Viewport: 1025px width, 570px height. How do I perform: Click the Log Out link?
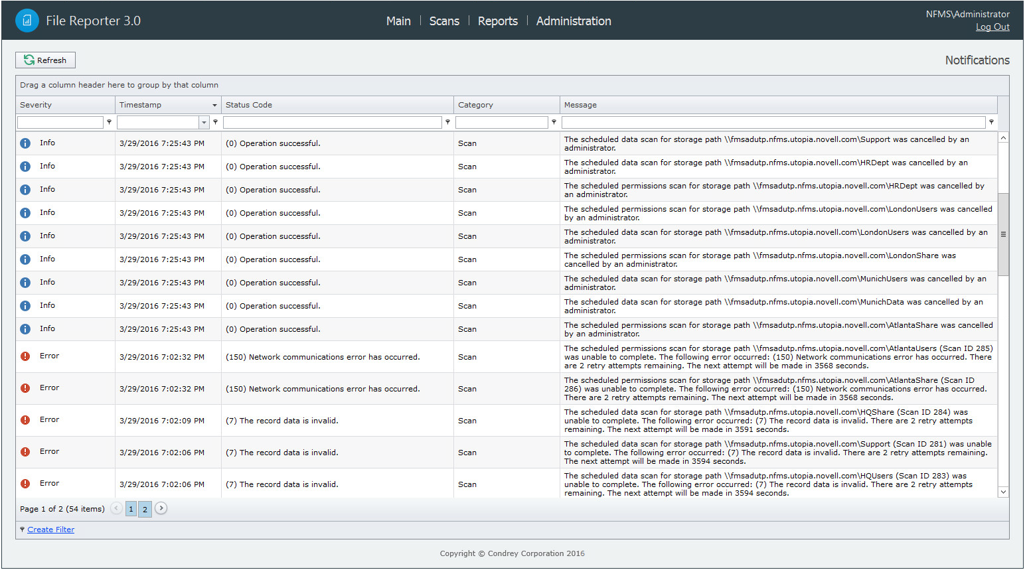[x=992, y=27]
